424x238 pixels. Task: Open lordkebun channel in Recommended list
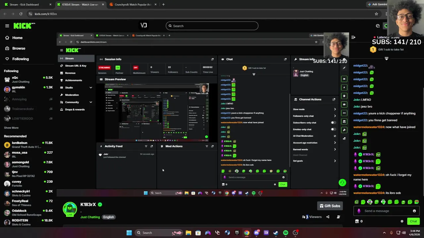[28, 144]
